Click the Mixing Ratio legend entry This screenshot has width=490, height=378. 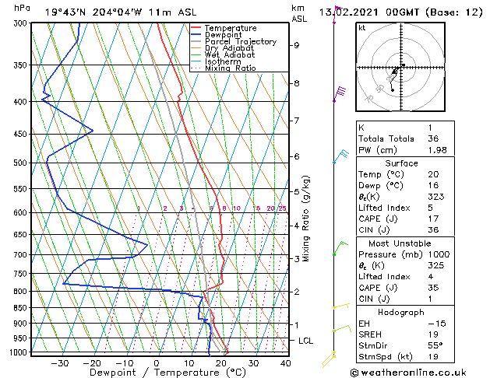231,68
